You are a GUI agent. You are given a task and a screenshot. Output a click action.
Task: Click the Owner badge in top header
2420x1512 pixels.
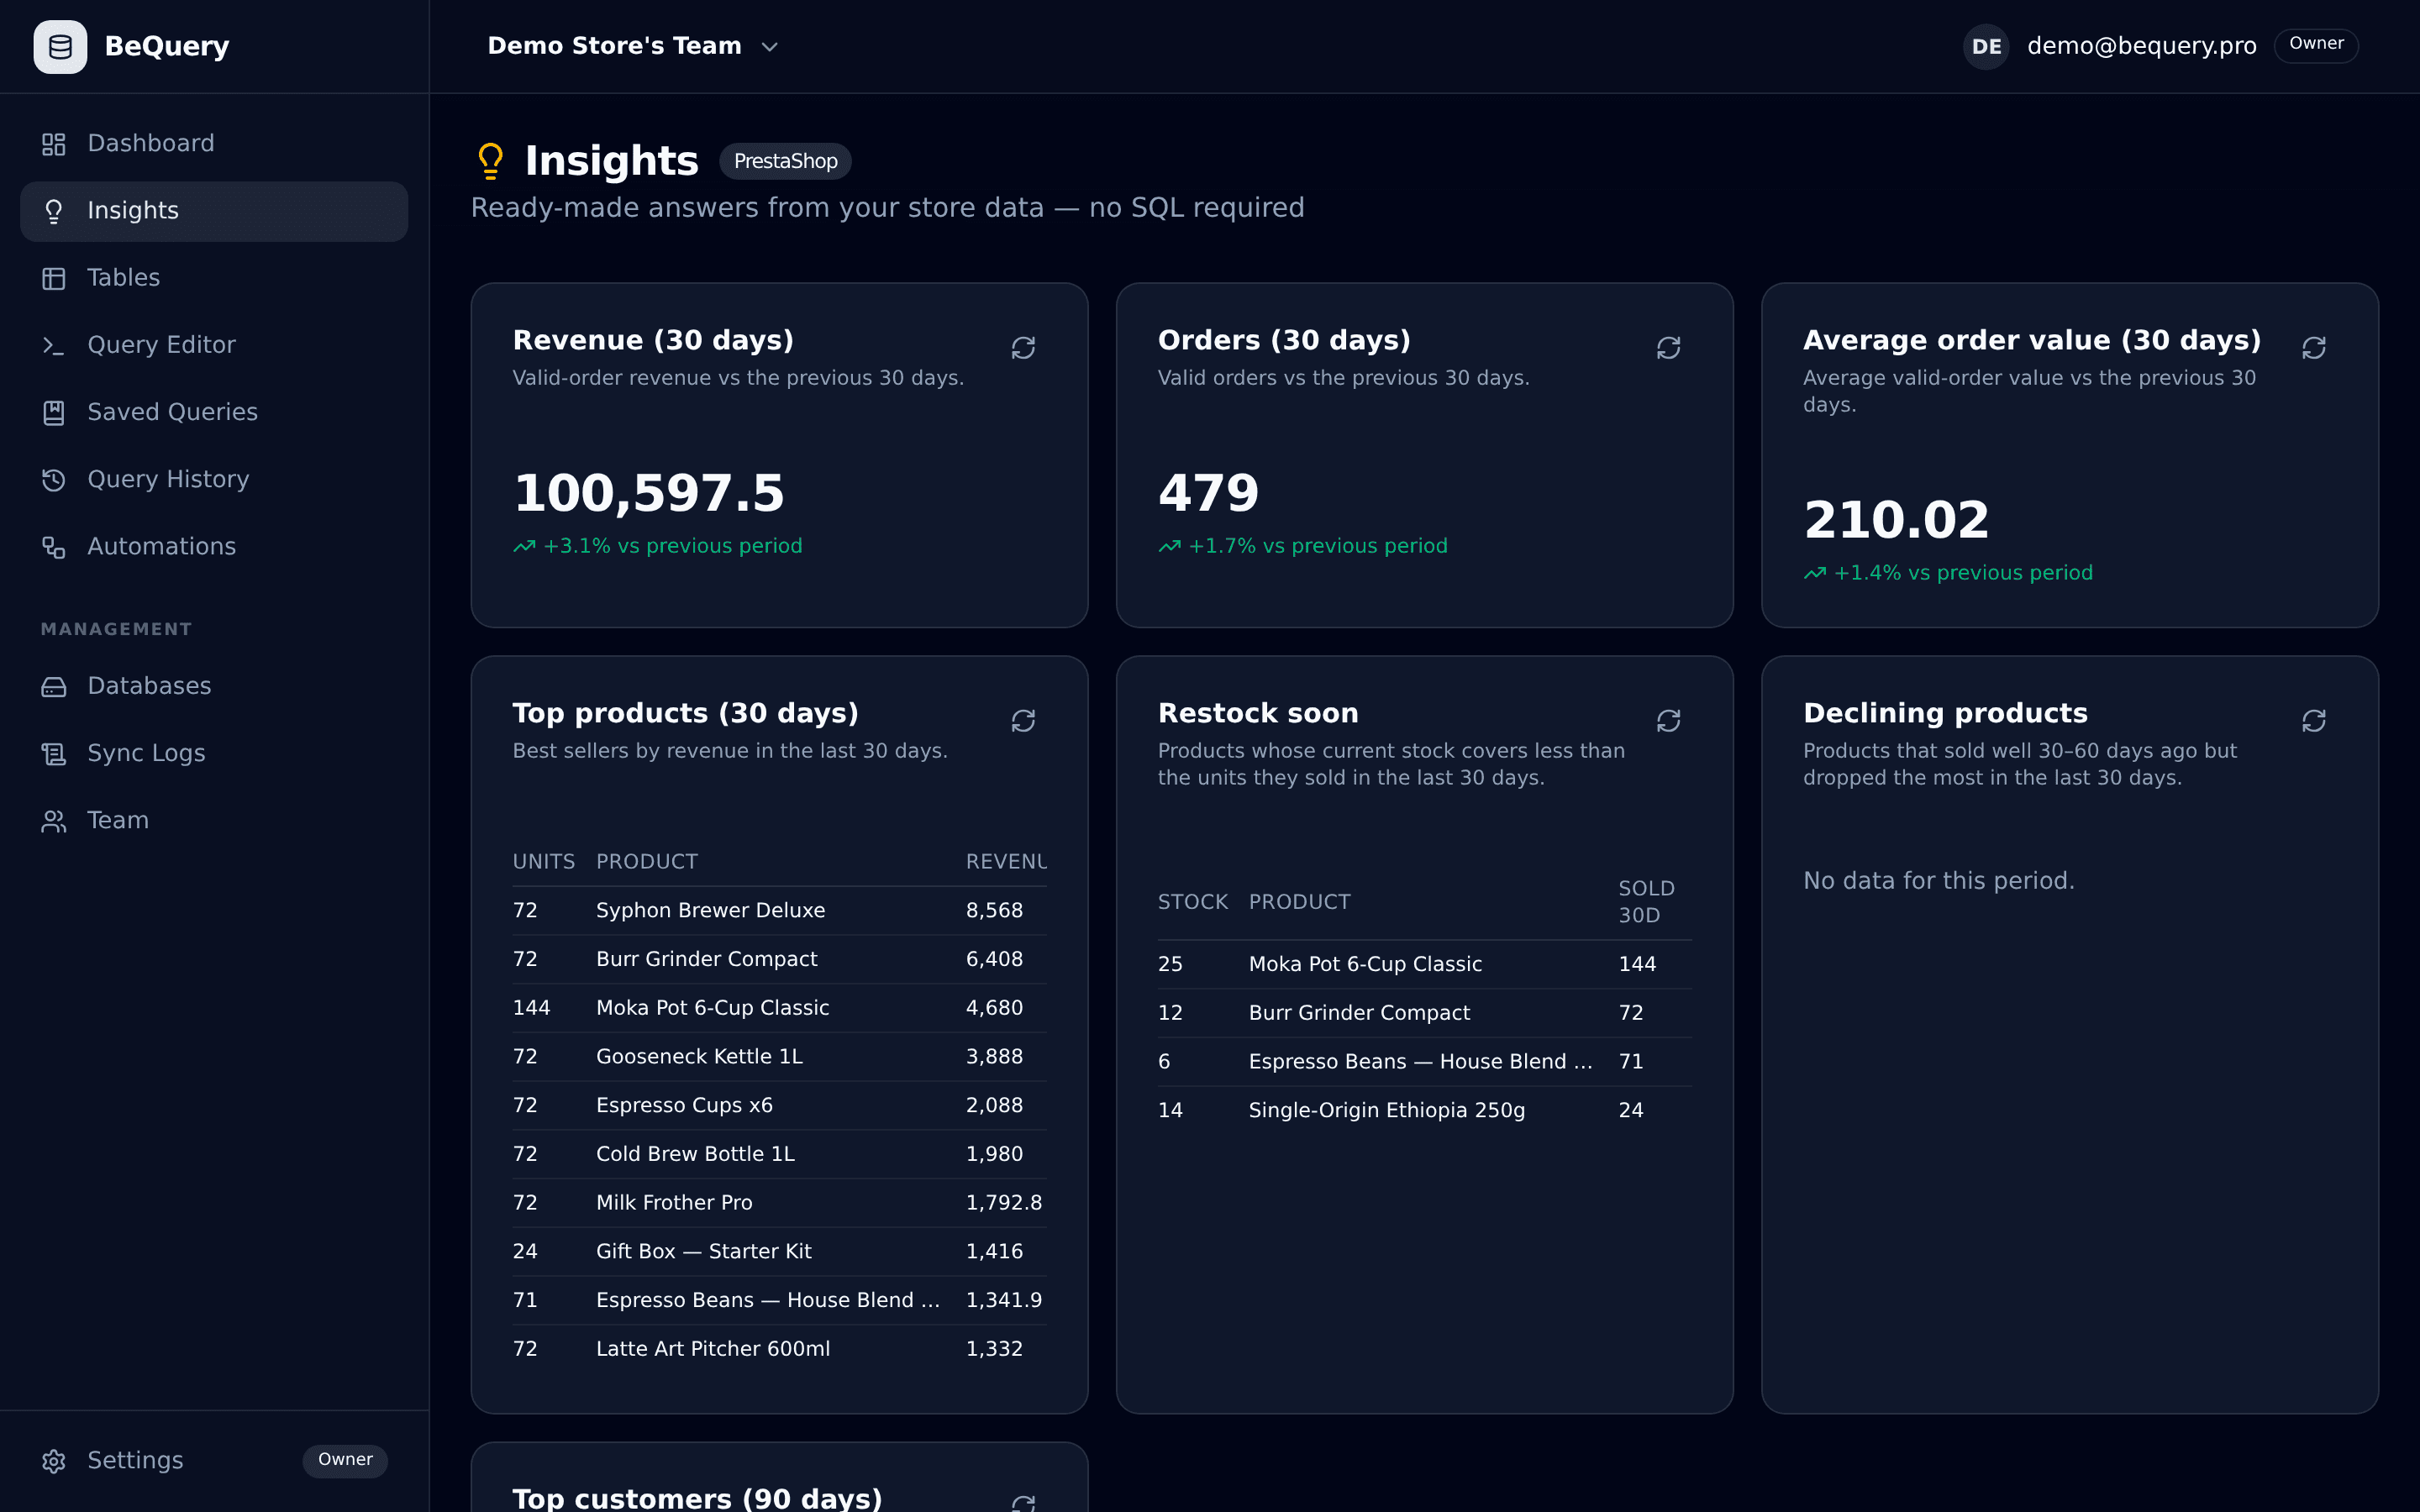pyautogui.click(x=2316, y=44)
